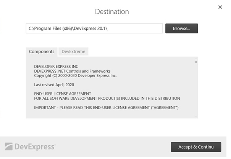Click the Copyright 2000-2020 line

point(75,75)
